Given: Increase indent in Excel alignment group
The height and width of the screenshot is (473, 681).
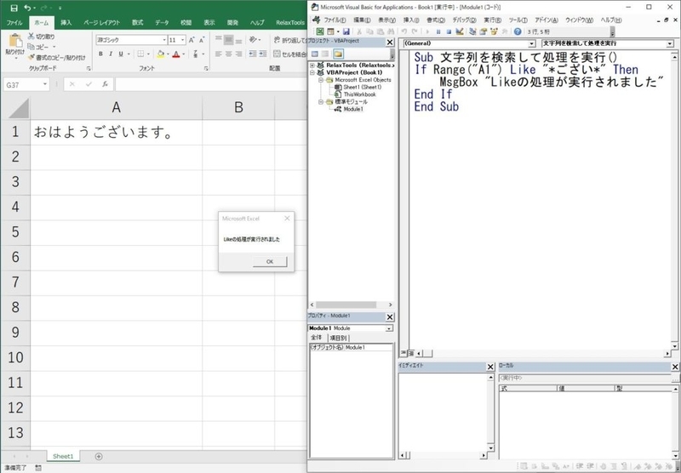Looking at the screenshot, I should [x=263, y=54].
